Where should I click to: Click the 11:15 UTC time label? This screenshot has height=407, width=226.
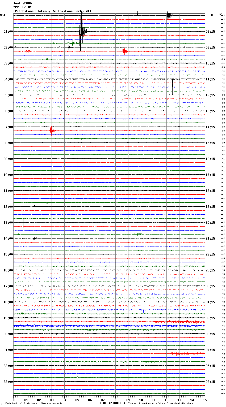pyautogui.click(x=210, y=79)
